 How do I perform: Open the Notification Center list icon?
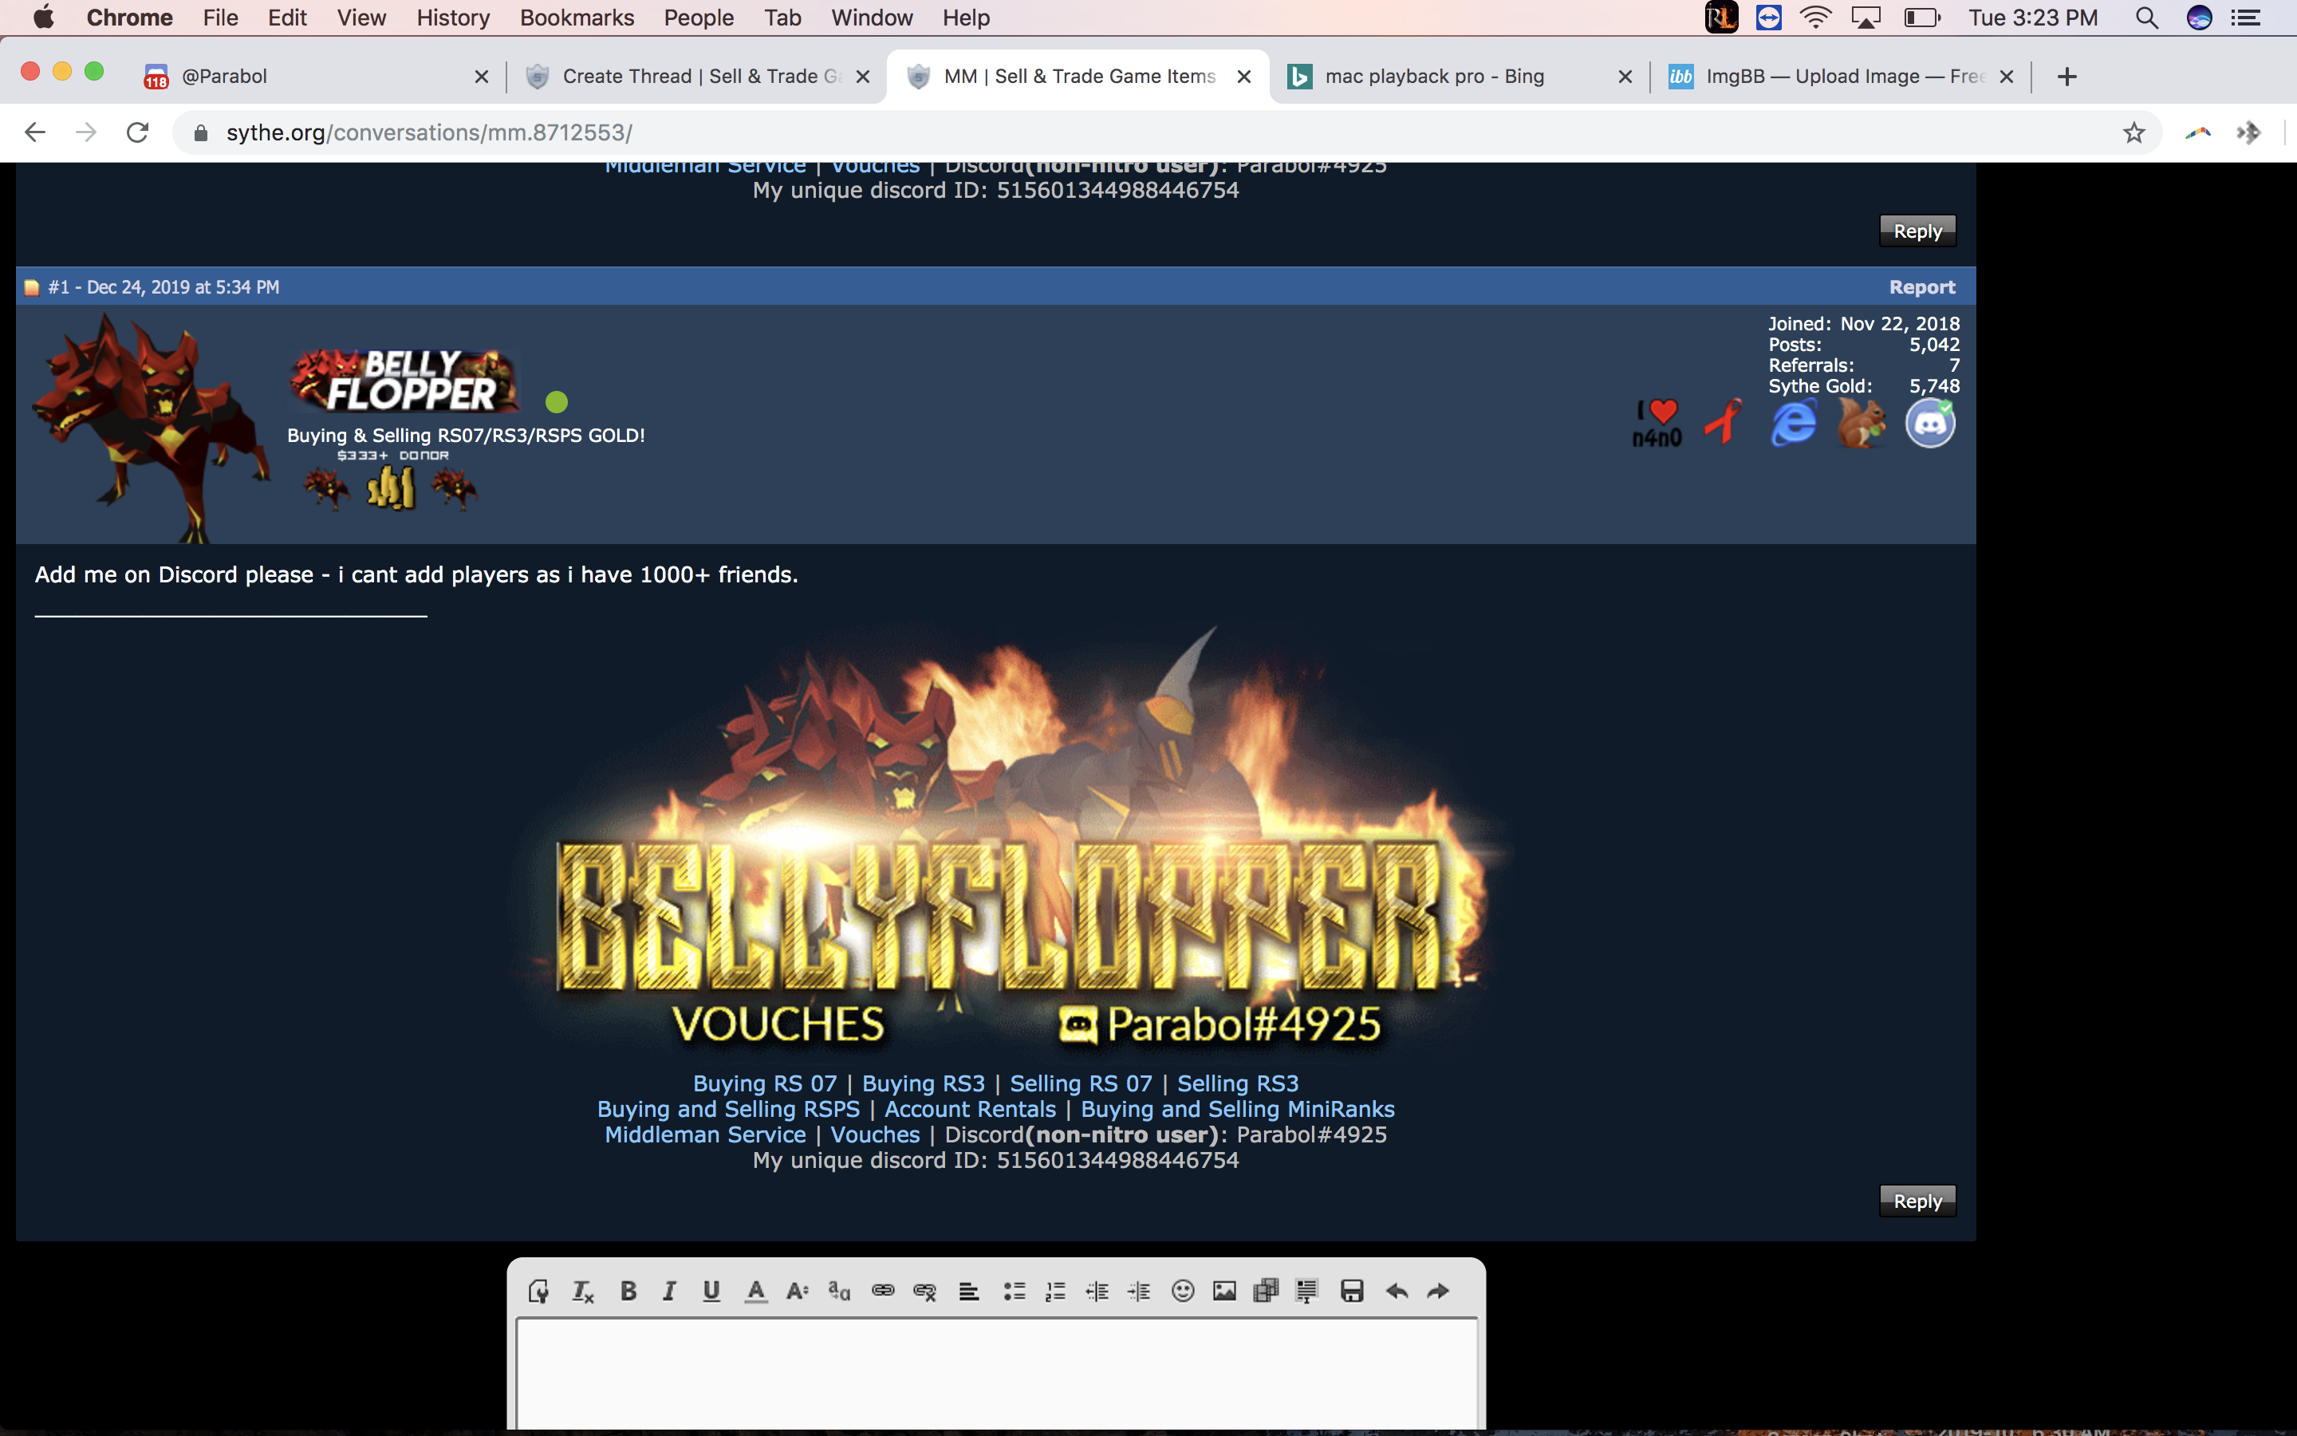pyautogui.click(x=2246, y=17)
